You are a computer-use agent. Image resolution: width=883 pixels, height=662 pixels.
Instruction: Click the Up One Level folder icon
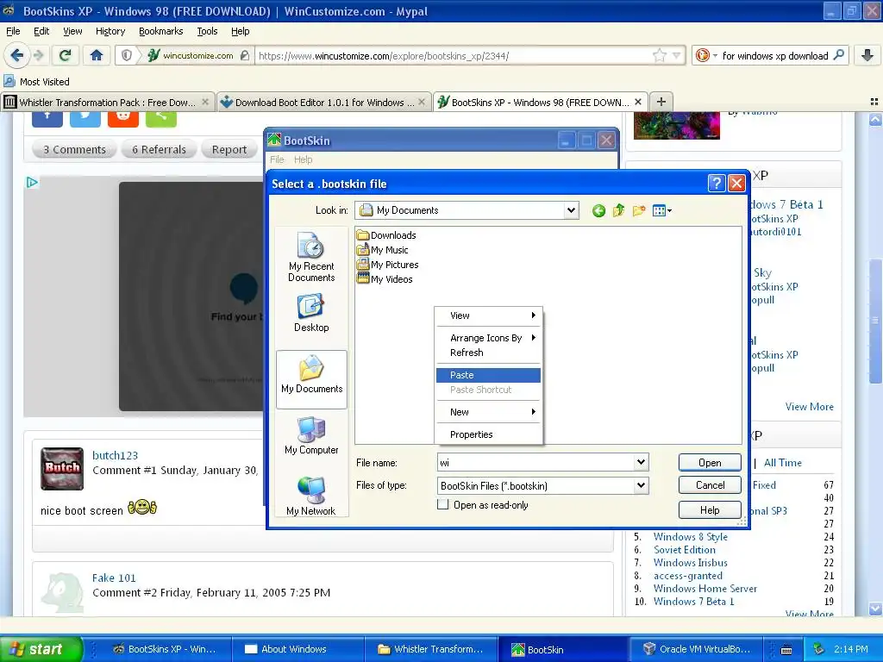point(618,210)
